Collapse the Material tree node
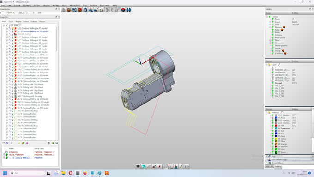Viewport: 314px width, 177px height. (x=267, y=112)
